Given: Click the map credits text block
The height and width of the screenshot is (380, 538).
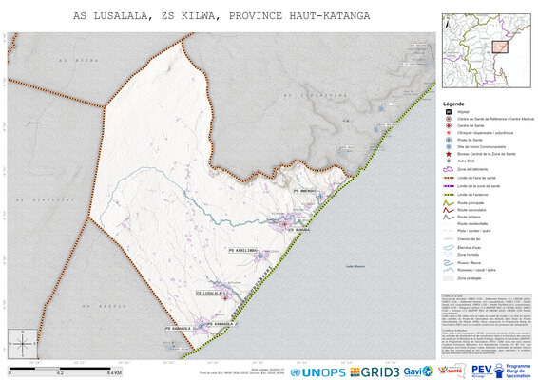Looking at the screenshot, I should point(486,325).
